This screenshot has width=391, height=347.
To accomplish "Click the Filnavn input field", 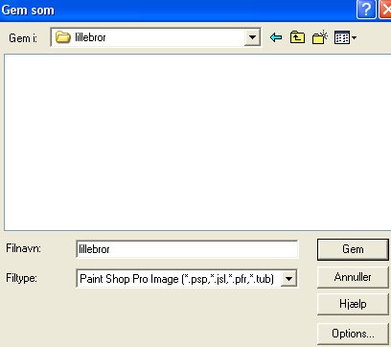I will click(187, 249).
